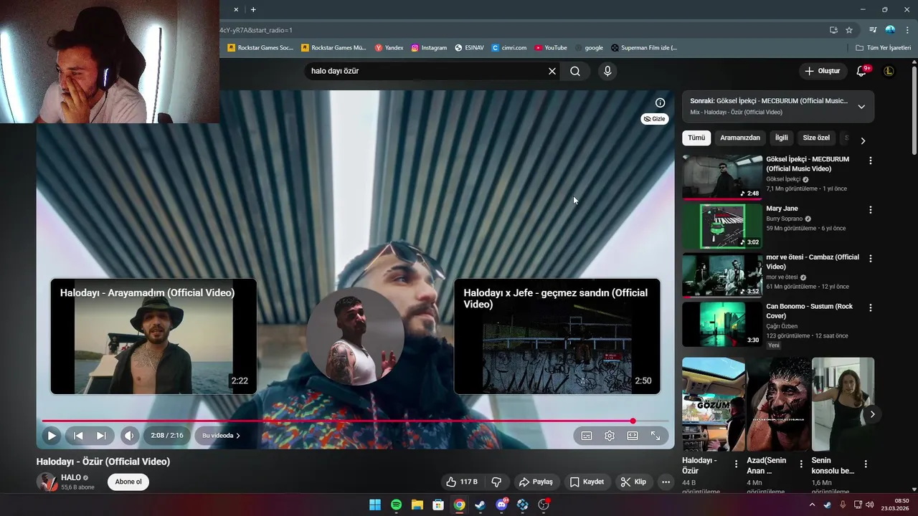Show next Shorts with the arrow button
Viewport: 918px width, 516px height.
(x=872, y=414)
